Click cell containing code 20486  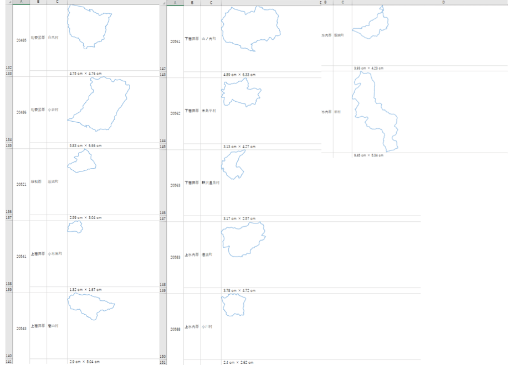(x=21, y=112)
